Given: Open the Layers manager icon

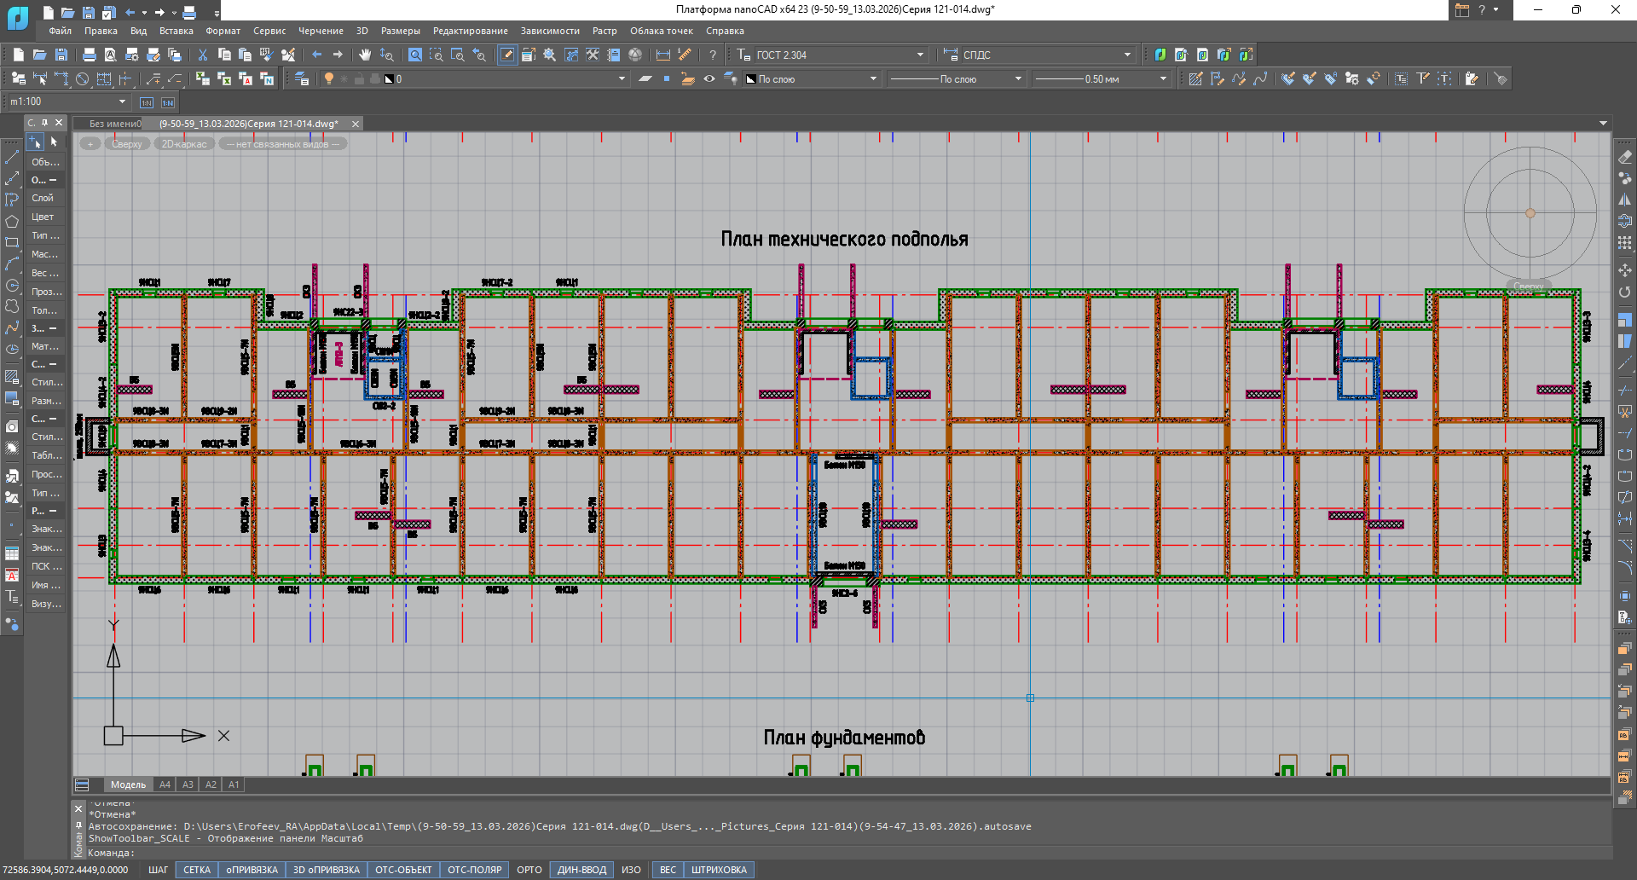Looking at the screenshot, I should click(x=302, y=78).
